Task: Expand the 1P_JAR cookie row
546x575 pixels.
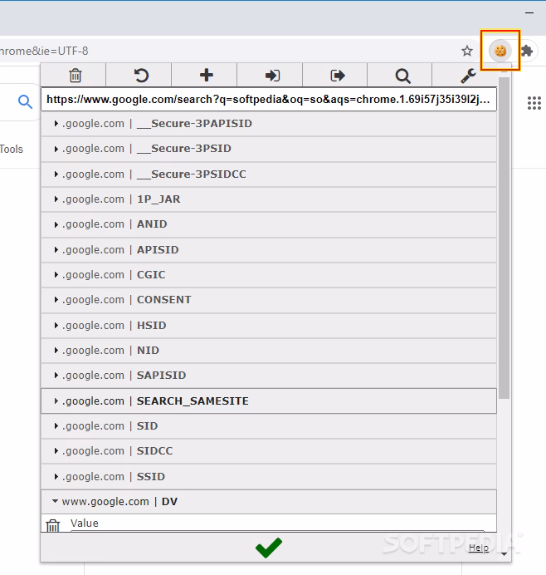Action: click(269, 199)
